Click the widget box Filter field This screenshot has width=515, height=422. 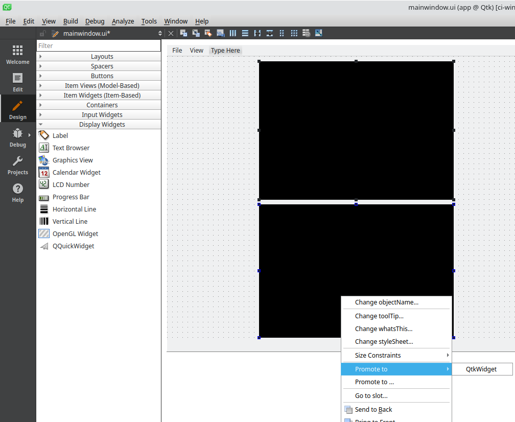pos(99,45)
